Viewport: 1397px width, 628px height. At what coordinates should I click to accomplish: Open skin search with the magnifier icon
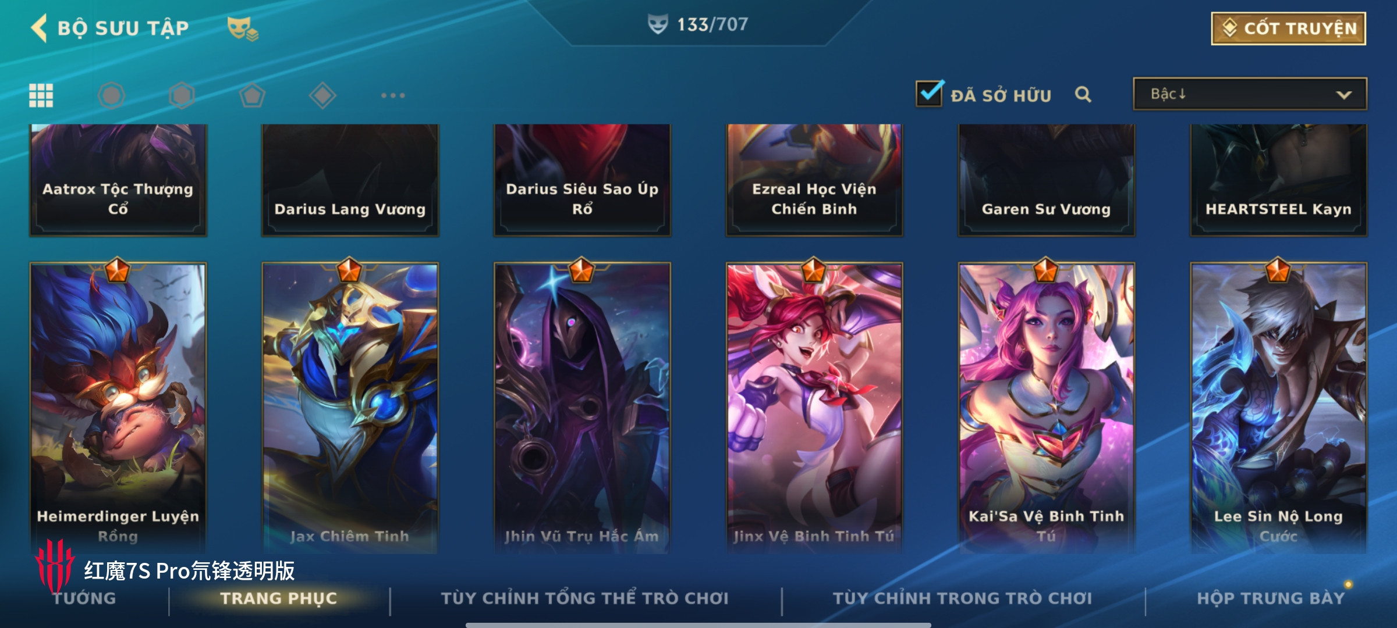(x=1083, y=94)
